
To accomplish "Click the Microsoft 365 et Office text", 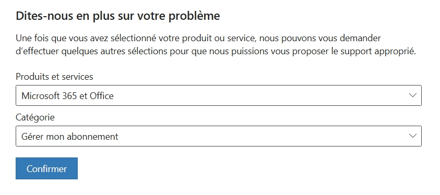I will 68,96.
